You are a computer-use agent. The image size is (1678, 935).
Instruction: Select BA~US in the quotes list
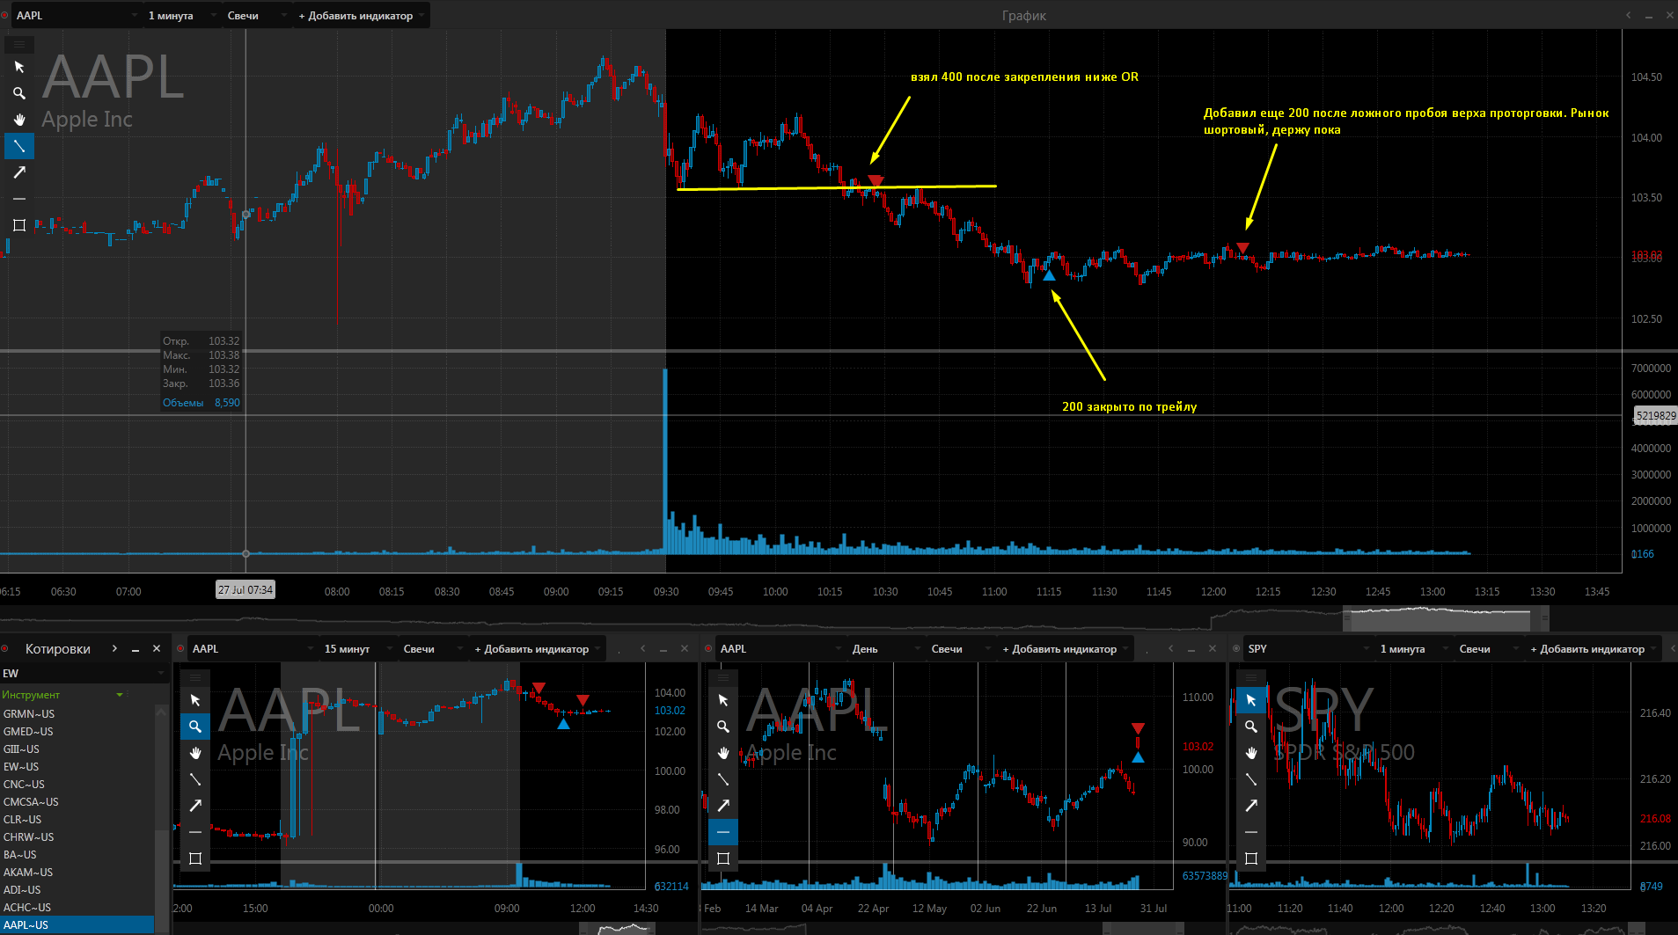click(77, 855)
